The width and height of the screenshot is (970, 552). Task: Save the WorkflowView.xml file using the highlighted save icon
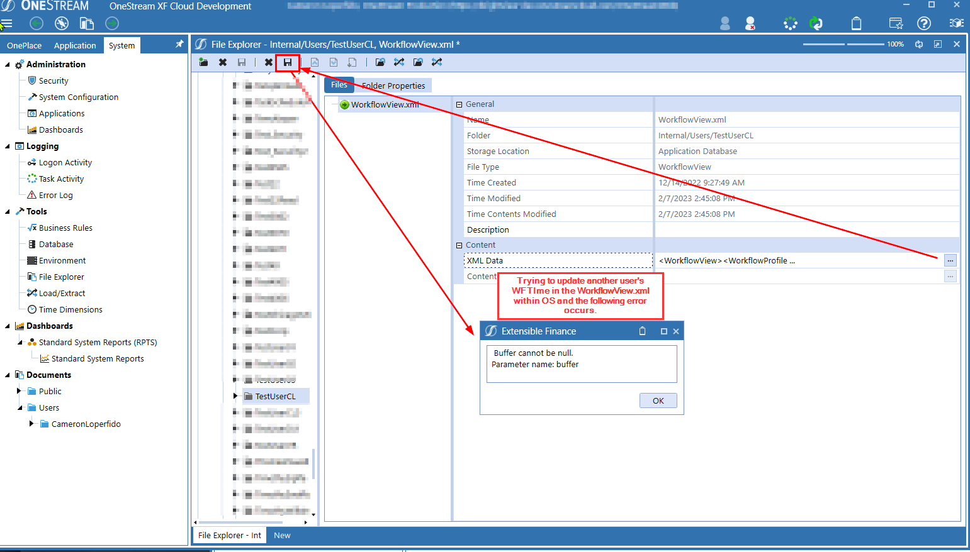coord(288,62)
